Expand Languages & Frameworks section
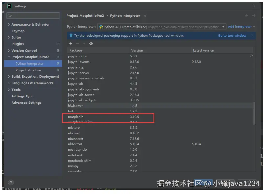 [9, 83]
